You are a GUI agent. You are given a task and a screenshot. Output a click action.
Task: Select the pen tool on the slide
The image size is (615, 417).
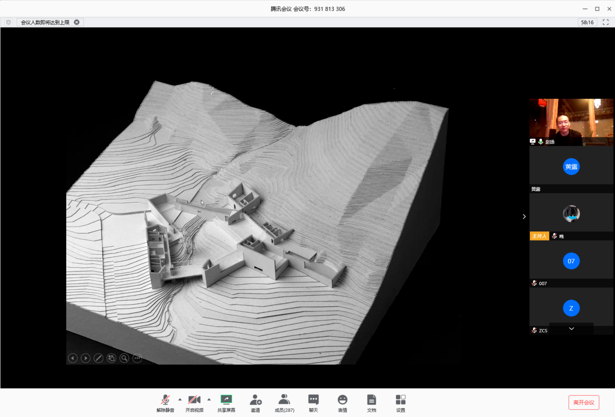click(99, 358)
